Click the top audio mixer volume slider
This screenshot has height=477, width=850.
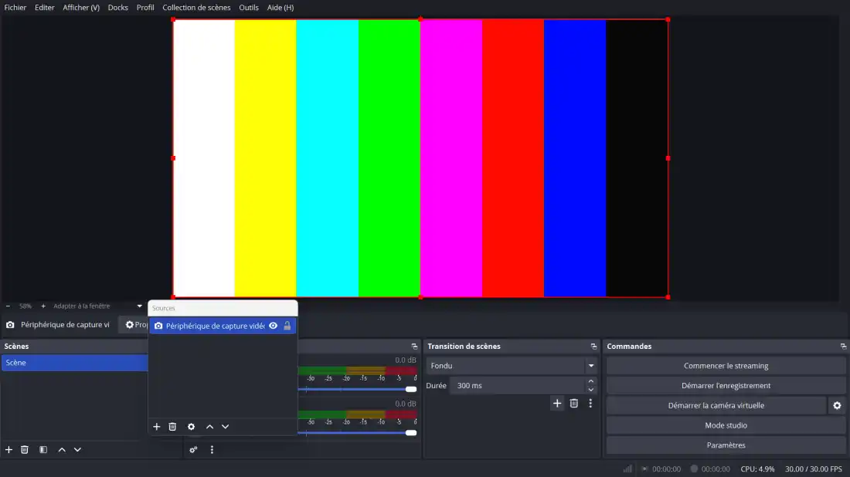click(x=355, y=389)
